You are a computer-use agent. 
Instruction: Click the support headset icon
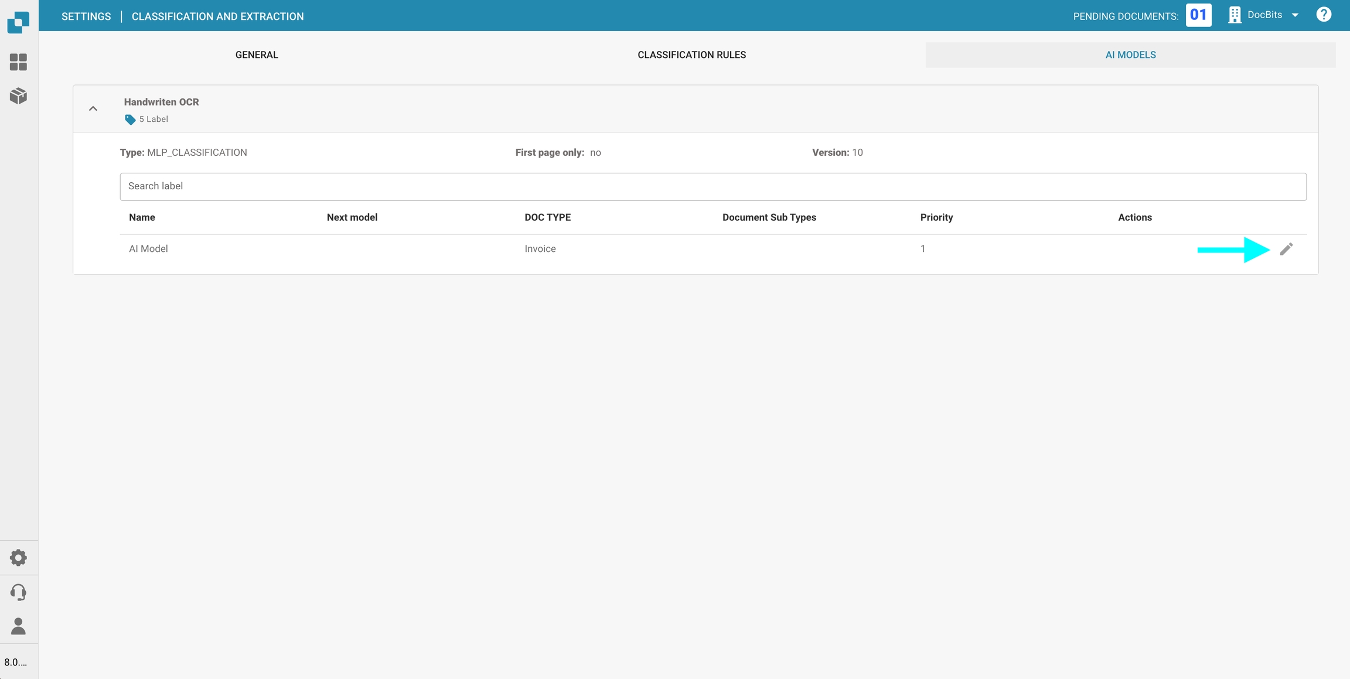pos(18,592)
